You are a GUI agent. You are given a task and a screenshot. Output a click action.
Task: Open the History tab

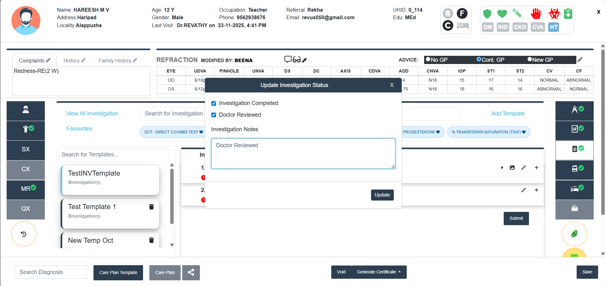(x=74, y=61)
